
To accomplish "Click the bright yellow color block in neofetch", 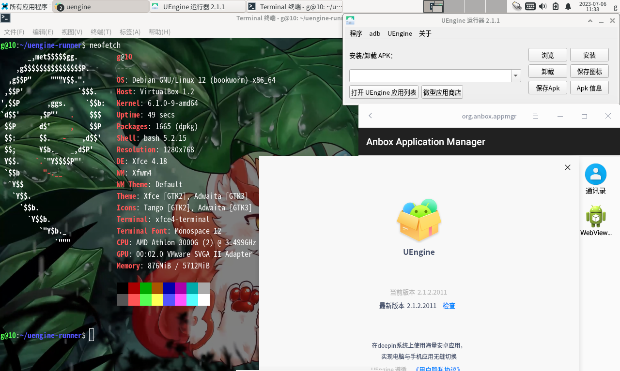I will point(157,300).
